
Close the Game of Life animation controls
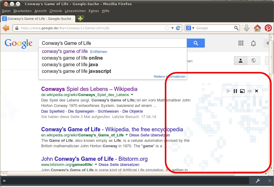pyautogui.click(x=257, y=91)
